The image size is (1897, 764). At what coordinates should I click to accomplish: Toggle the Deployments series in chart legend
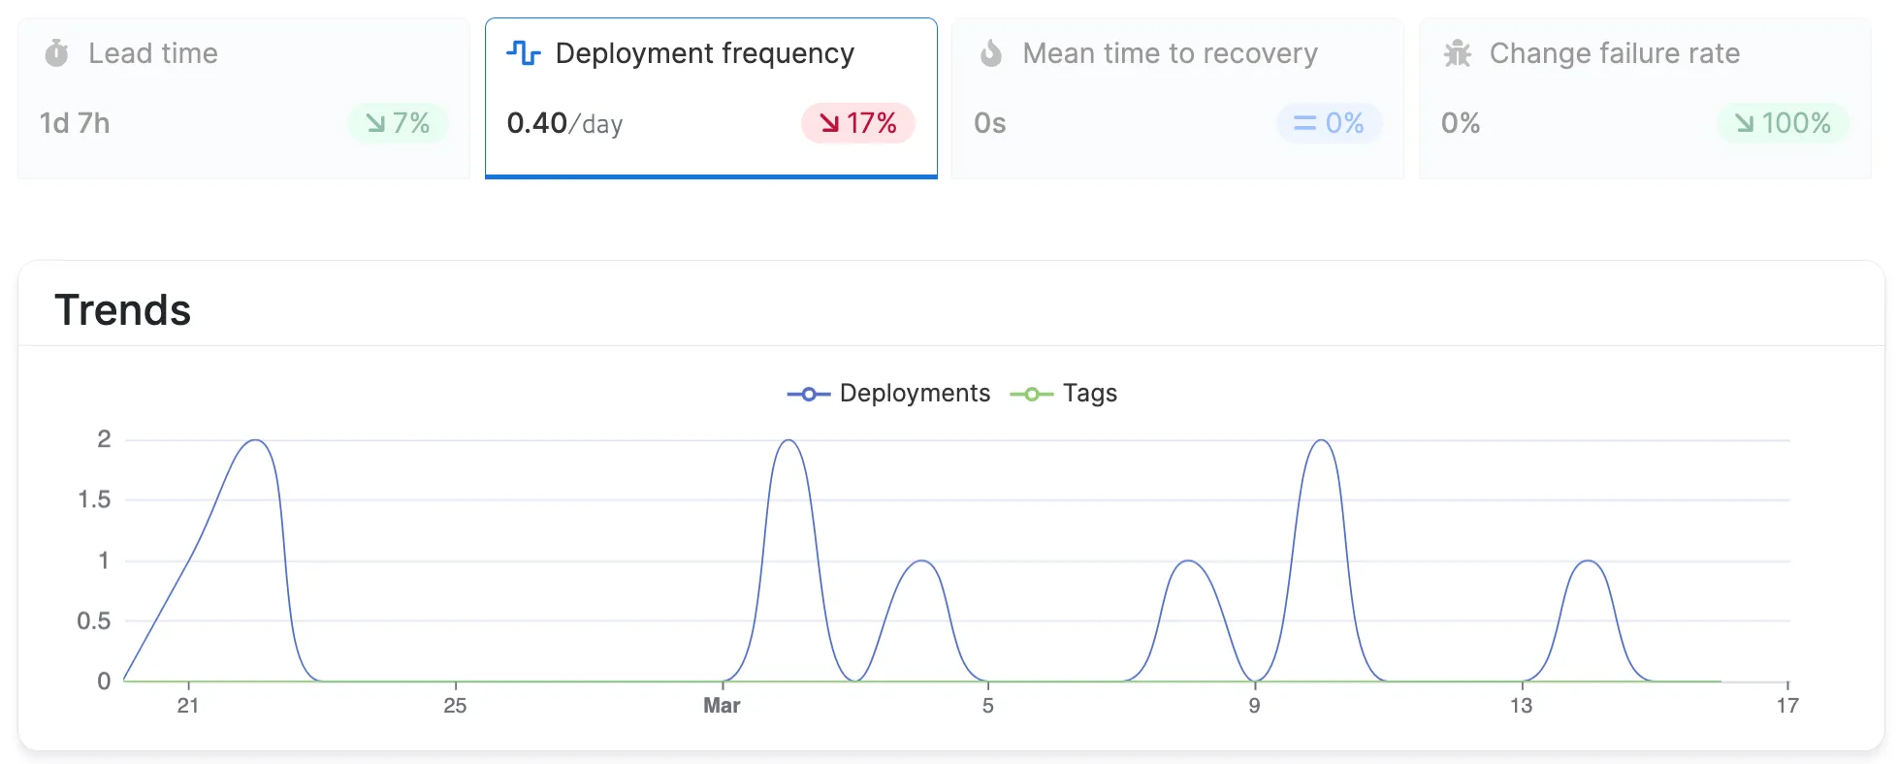(888, 394)
